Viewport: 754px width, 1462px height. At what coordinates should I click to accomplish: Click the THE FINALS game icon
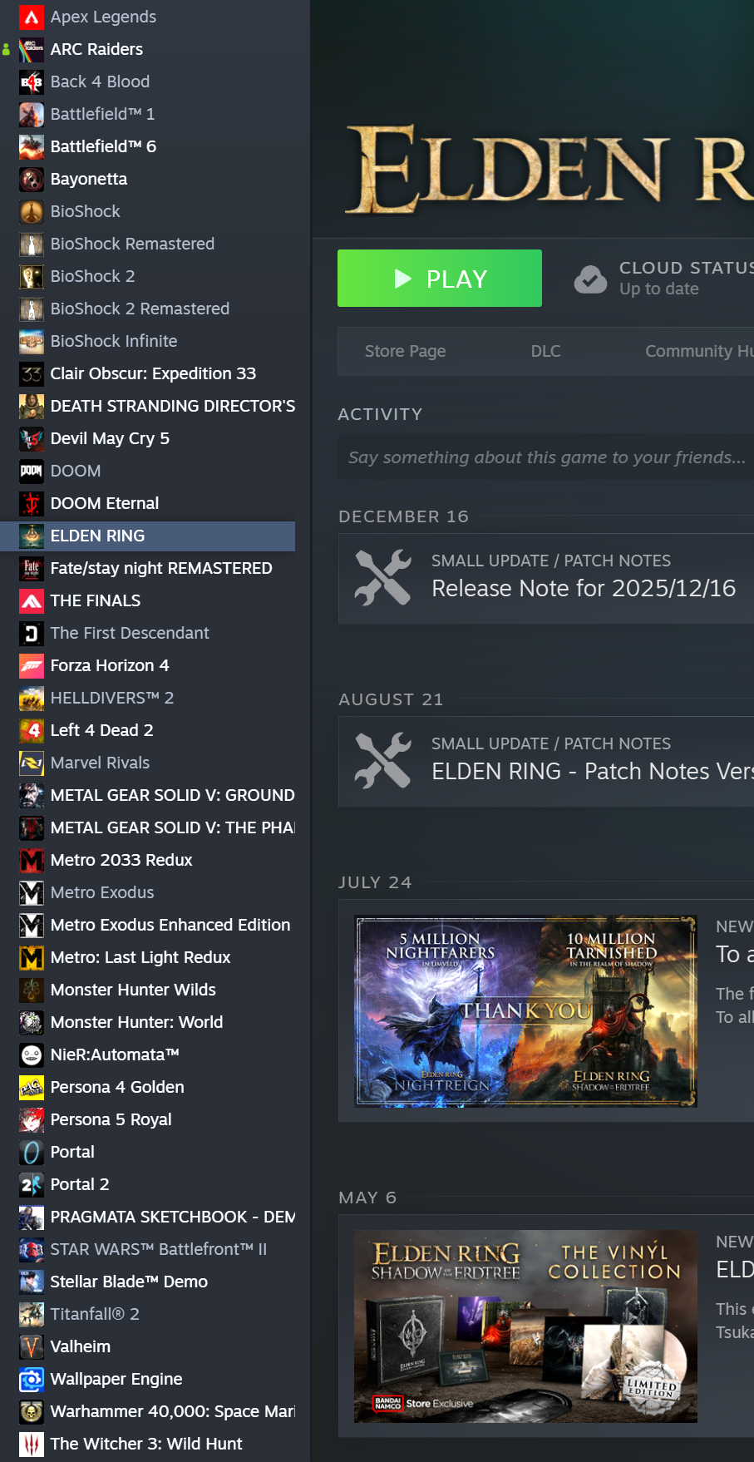coord(32,600)
